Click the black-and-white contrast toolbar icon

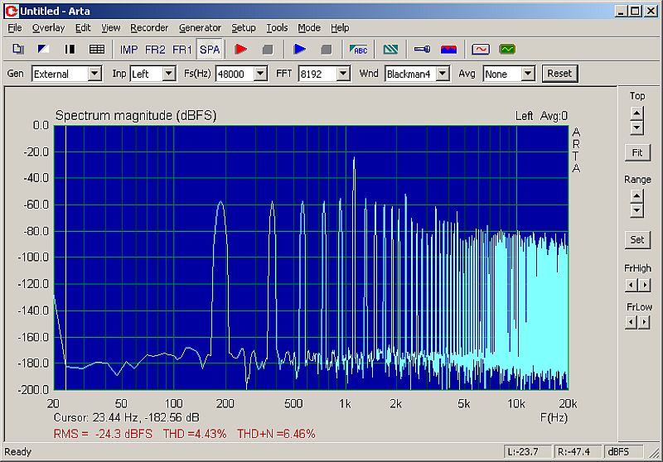click(x=43, y=50)
